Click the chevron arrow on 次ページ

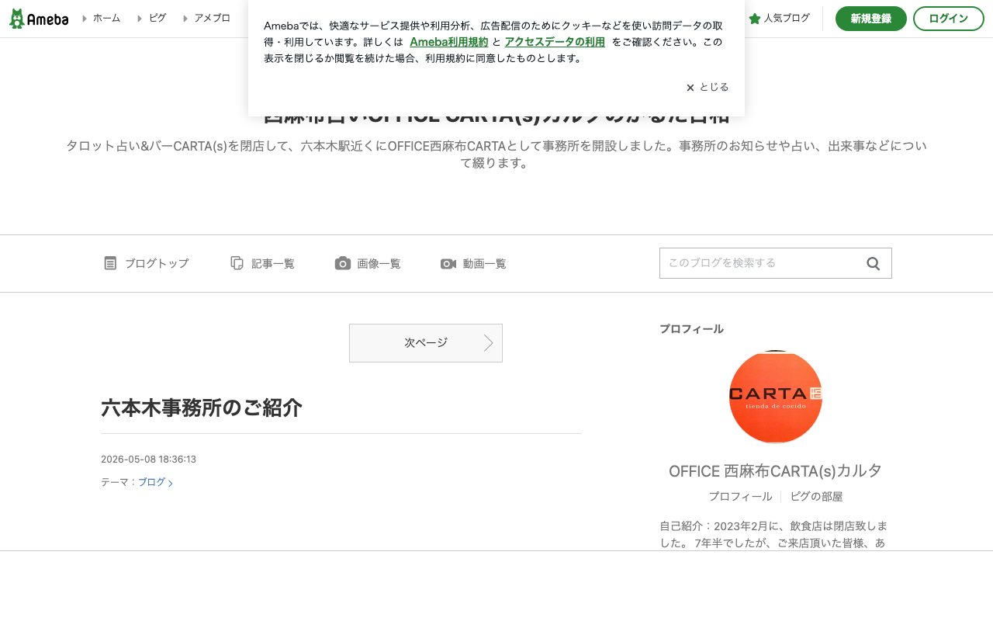click(x=489, y=343)
